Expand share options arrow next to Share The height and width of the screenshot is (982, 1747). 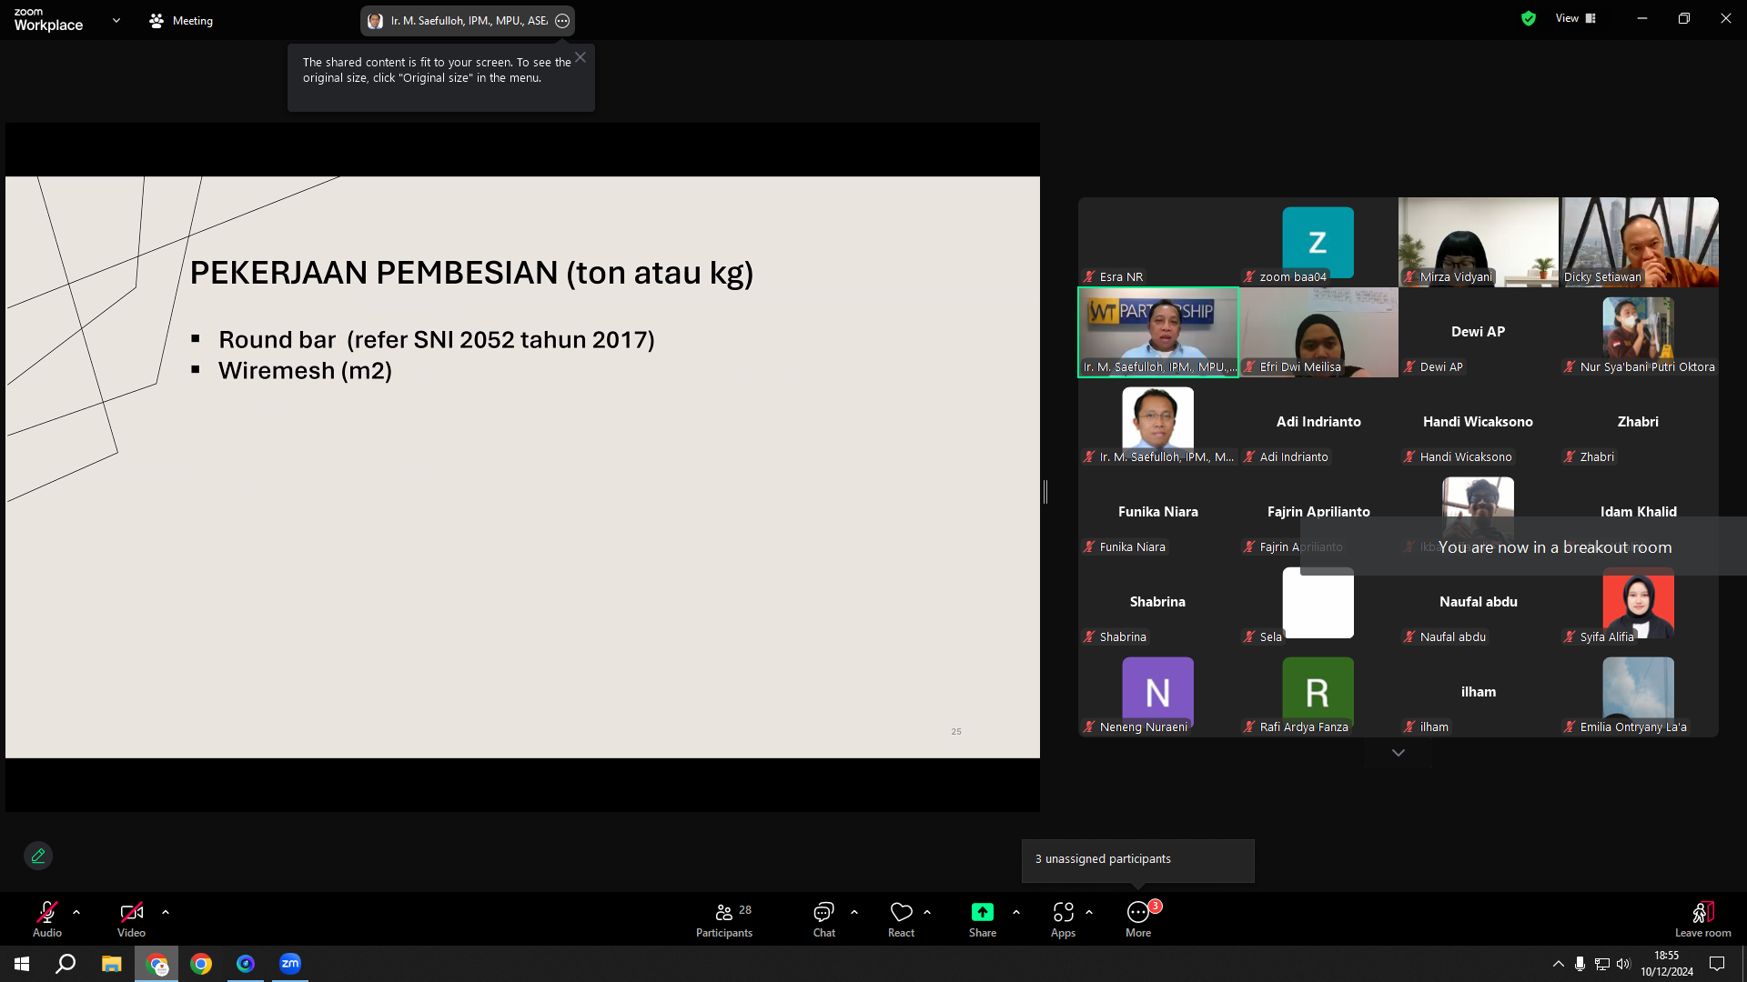click(1016, 912)
